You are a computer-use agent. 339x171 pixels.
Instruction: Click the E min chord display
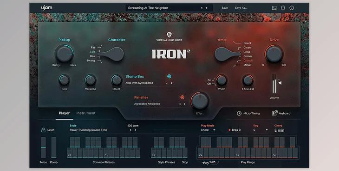coord(280,130)
